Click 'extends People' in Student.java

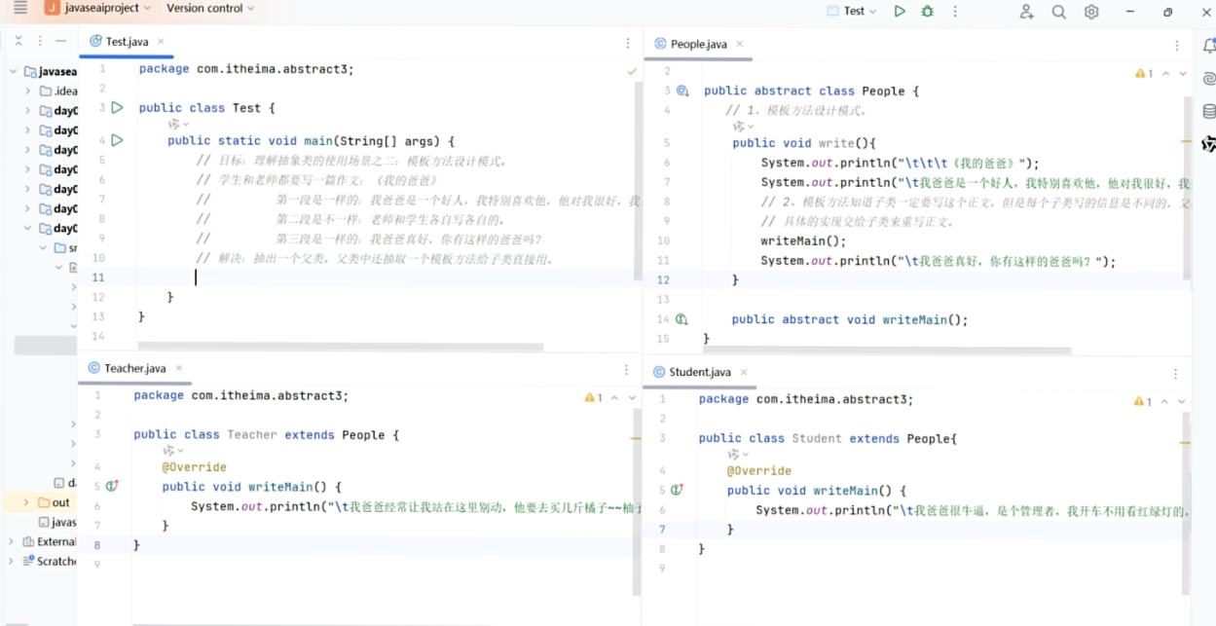pos(900,438)
